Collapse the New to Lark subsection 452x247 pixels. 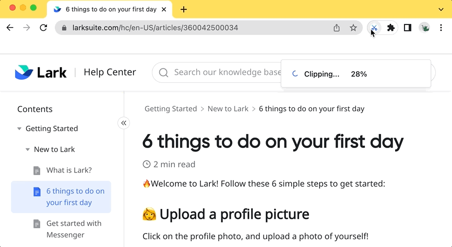tap(28, 150)
